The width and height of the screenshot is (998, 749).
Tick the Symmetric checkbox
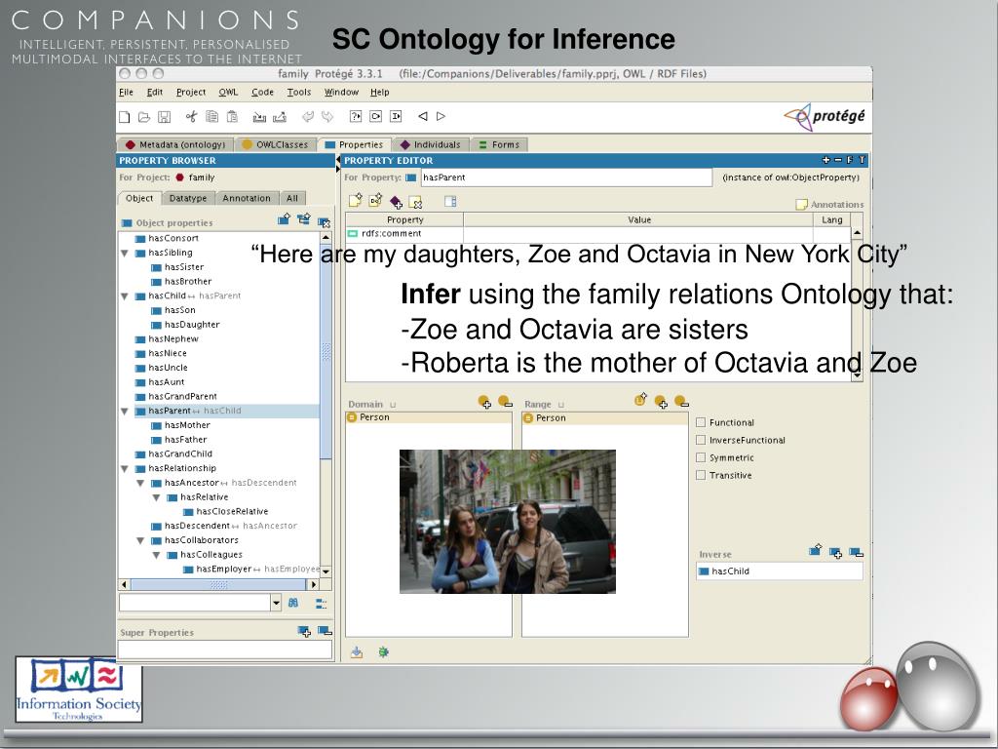pyautogui.click(x=701, y=457)
